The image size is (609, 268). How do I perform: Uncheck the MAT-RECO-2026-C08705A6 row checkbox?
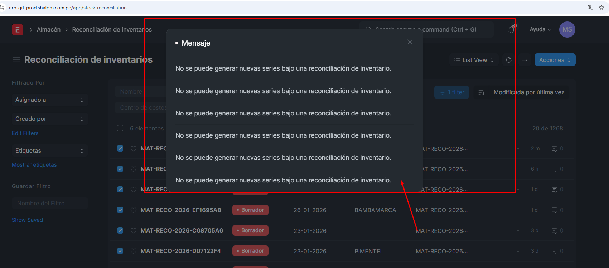point(120,230)
